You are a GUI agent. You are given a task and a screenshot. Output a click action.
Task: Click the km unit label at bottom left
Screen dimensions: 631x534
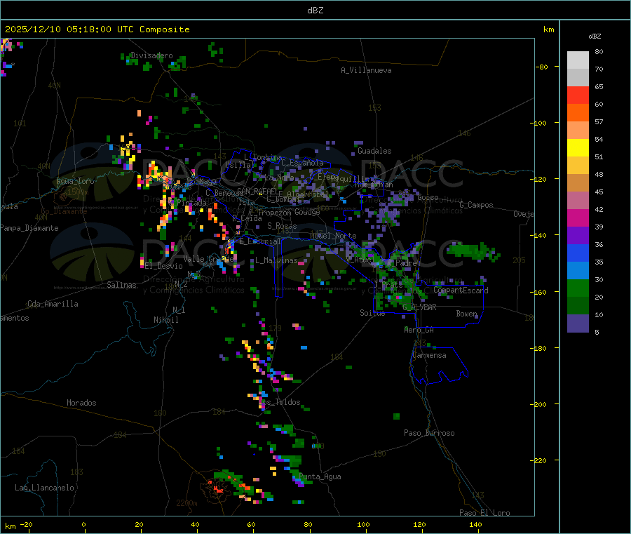pos(10,526)
